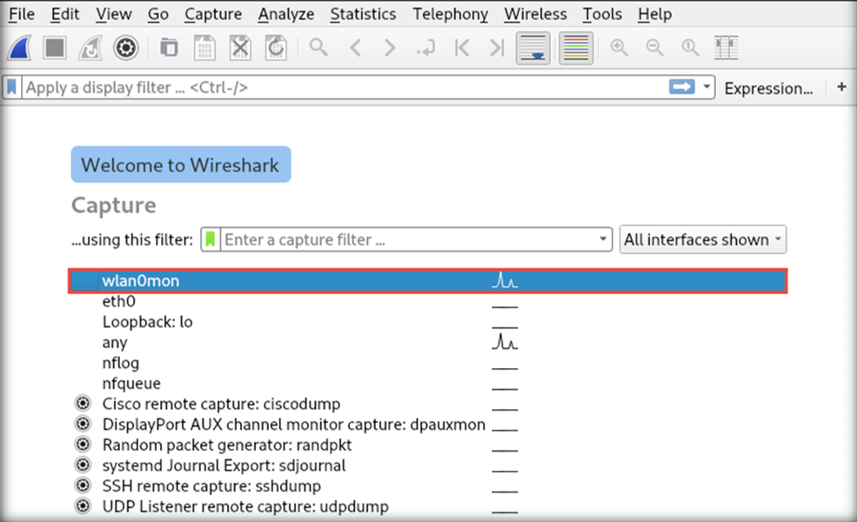Open dpauxmon interface options gear
The width and height of the screenshot is (857, 522).
pyautogui.click(x=83, y=424)
